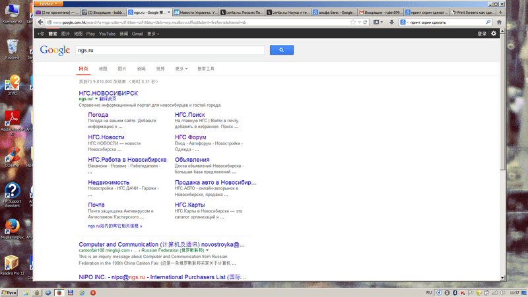Open the bookmarks menu dropdown button
Viewport: 528px width, 297px height.
[378, 22]
